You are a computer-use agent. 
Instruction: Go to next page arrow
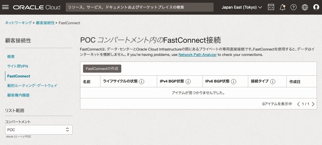[313, 104]
